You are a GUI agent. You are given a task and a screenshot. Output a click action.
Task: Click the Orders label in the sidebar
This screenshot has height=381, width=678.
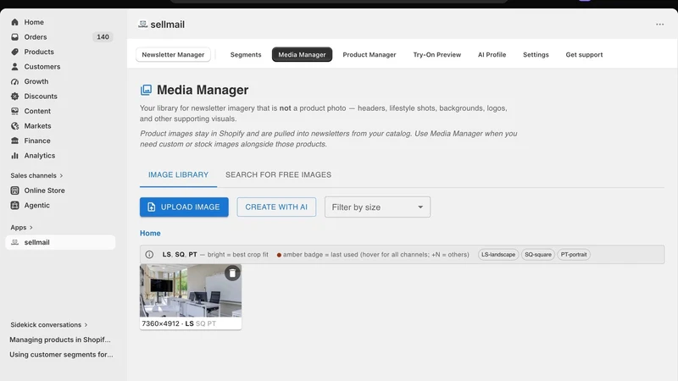tap(36, 37)
